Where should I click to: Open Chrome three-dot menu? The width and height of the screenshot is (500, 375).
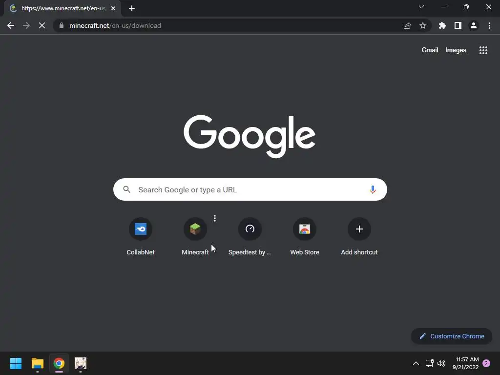489,25
